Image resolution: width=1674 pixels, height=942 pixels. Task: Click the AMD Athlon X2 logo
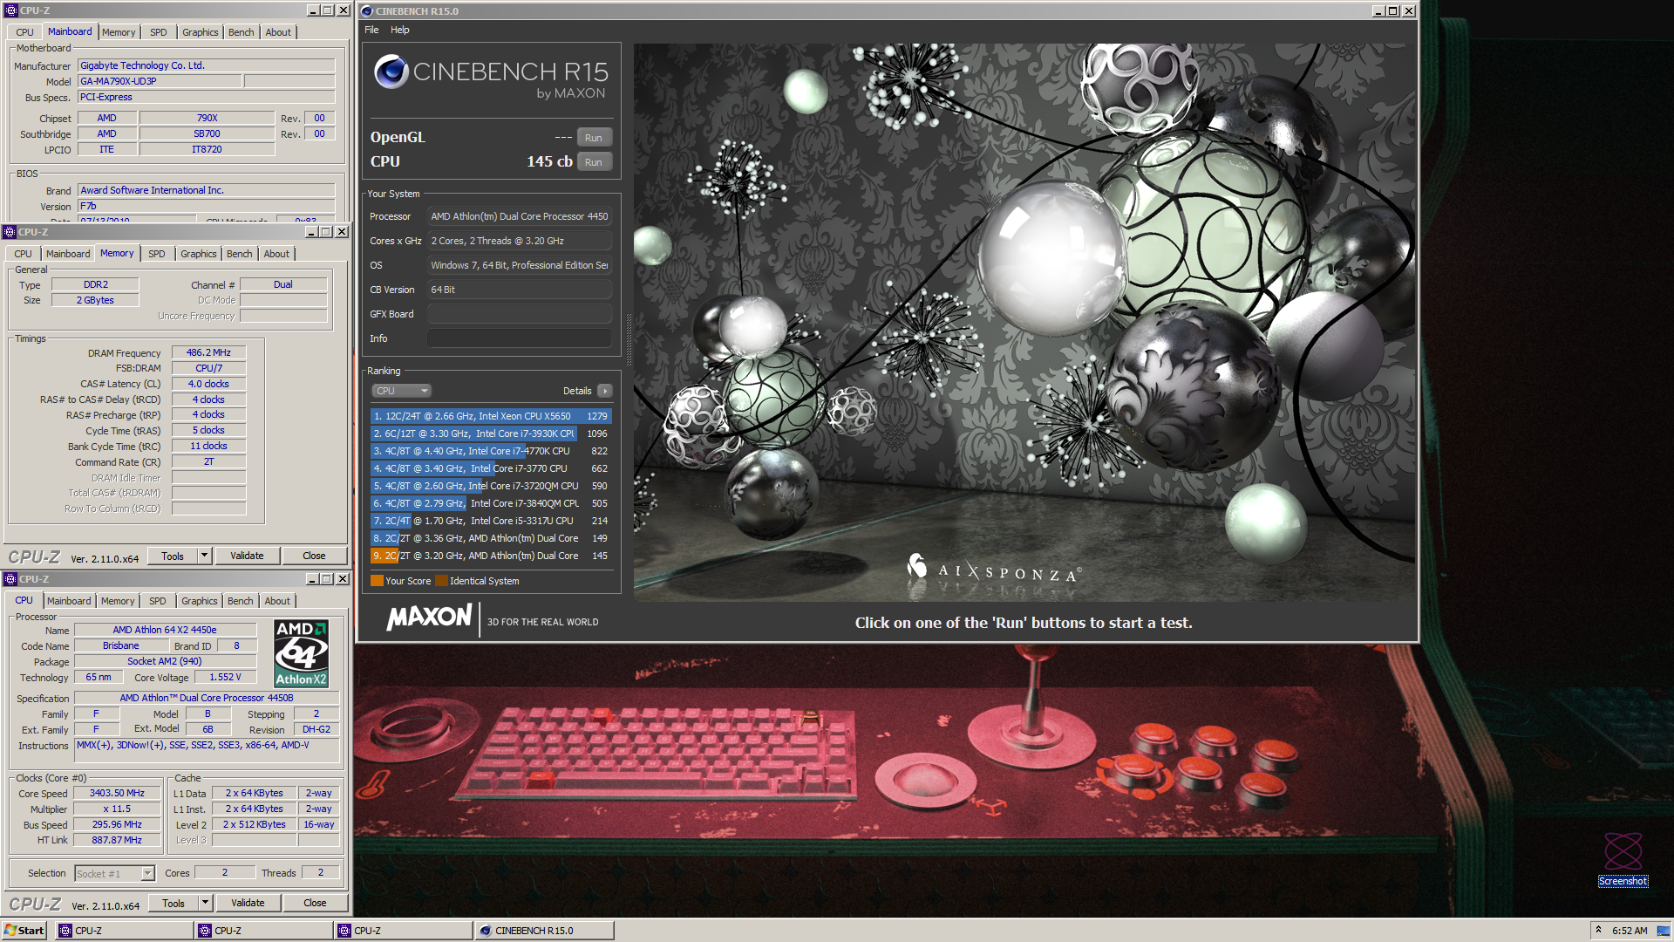click(301, 653)
